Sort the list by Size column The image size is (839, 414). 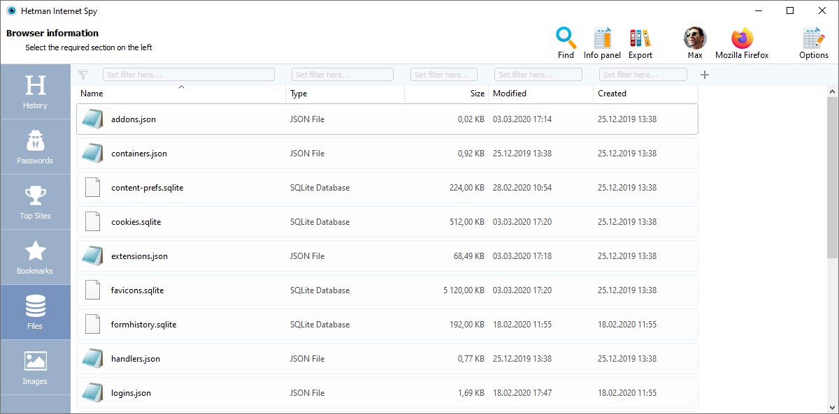pos(447,94)
